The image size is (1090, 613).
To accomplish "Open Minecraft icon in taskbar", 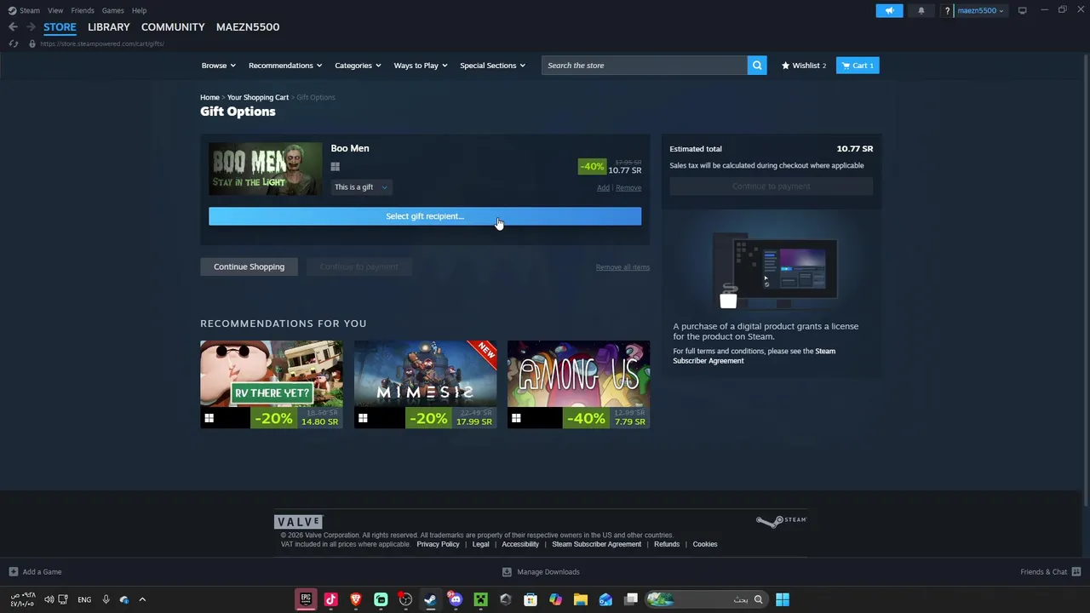I will click(480, 599).
